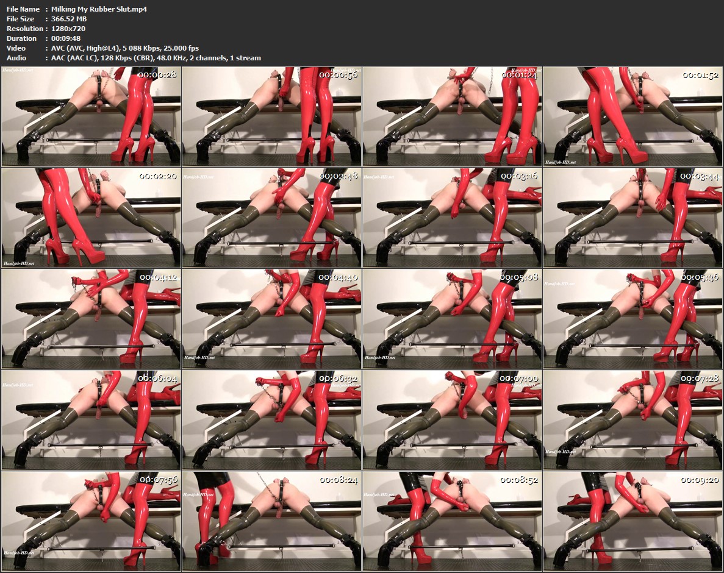Select the thumbnail at 00:08:24

(272, 521)
